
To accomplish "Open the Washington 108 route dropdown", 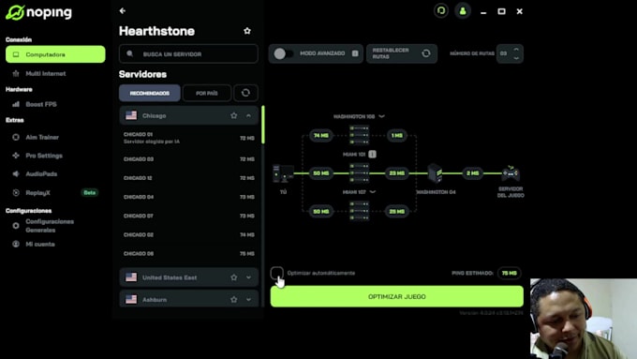I will (x=381, y=116).
